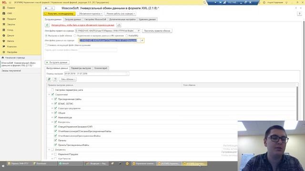
Task: Uncheck the Патенты checkbox
Action: 55,141
